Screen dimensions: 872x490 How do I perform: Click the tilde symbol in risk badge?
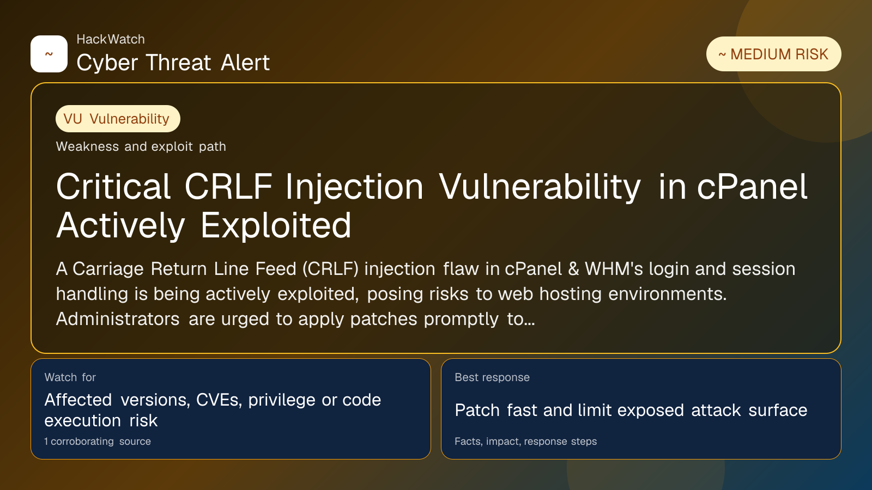pos(722,54)
